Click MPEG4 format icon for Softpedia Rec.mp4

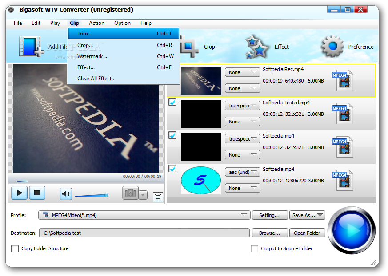coord(343,80)
